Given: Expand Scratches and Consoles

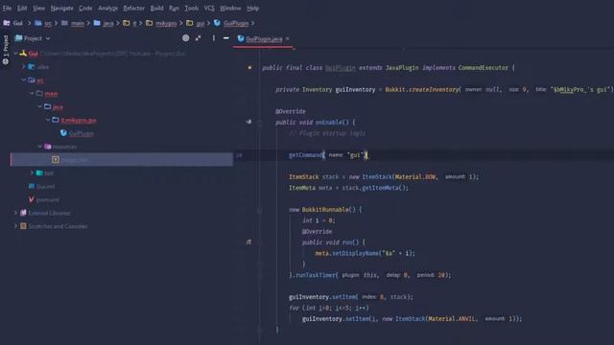Looking at the screenshot, I should 15,226.
